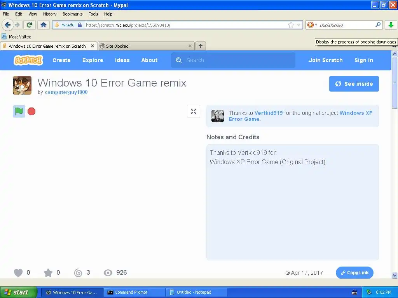
Task: Open the Windows Start button
Action: click(18, 292)
